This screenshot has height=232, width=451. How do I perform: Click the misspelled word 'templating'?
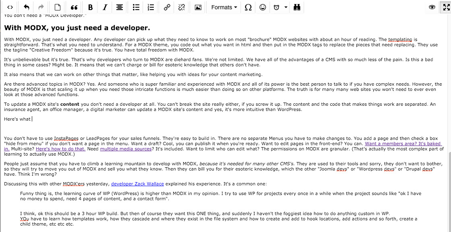400,39
